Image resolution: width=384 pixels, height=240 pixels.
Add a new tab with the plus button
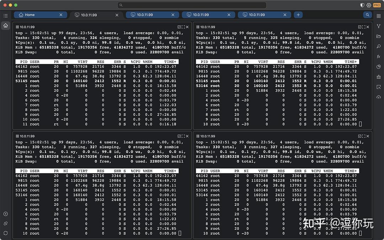[298, 15]
